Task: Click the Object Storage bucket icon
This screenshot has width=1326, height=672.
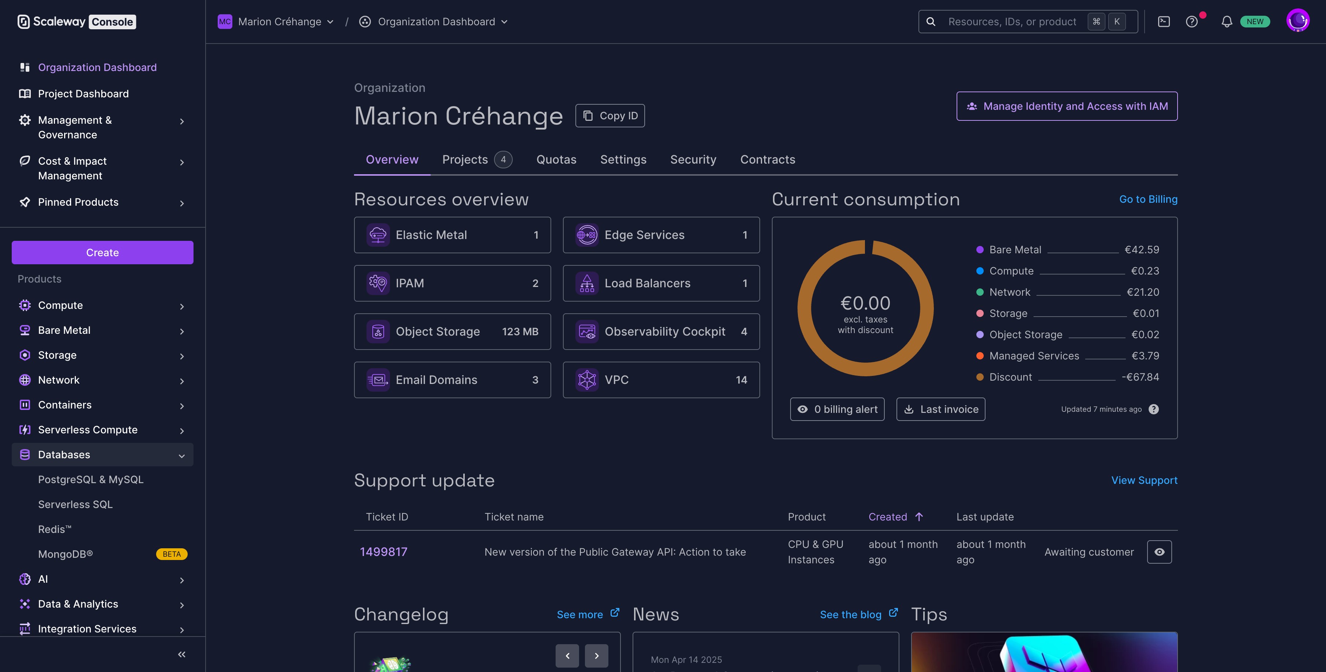Action: (378, 332)
